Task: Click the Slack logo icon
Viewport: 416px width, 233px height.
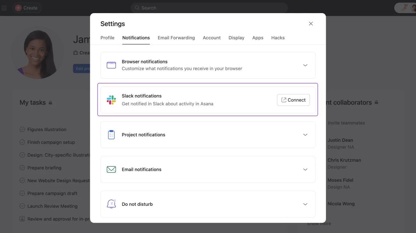Action: tap(111, 100)
